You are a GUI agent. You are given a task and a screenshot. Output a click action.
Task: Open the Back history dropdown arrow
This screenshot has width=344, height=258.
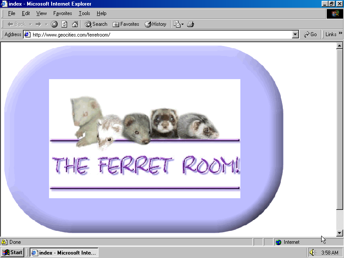coord(31,25)
